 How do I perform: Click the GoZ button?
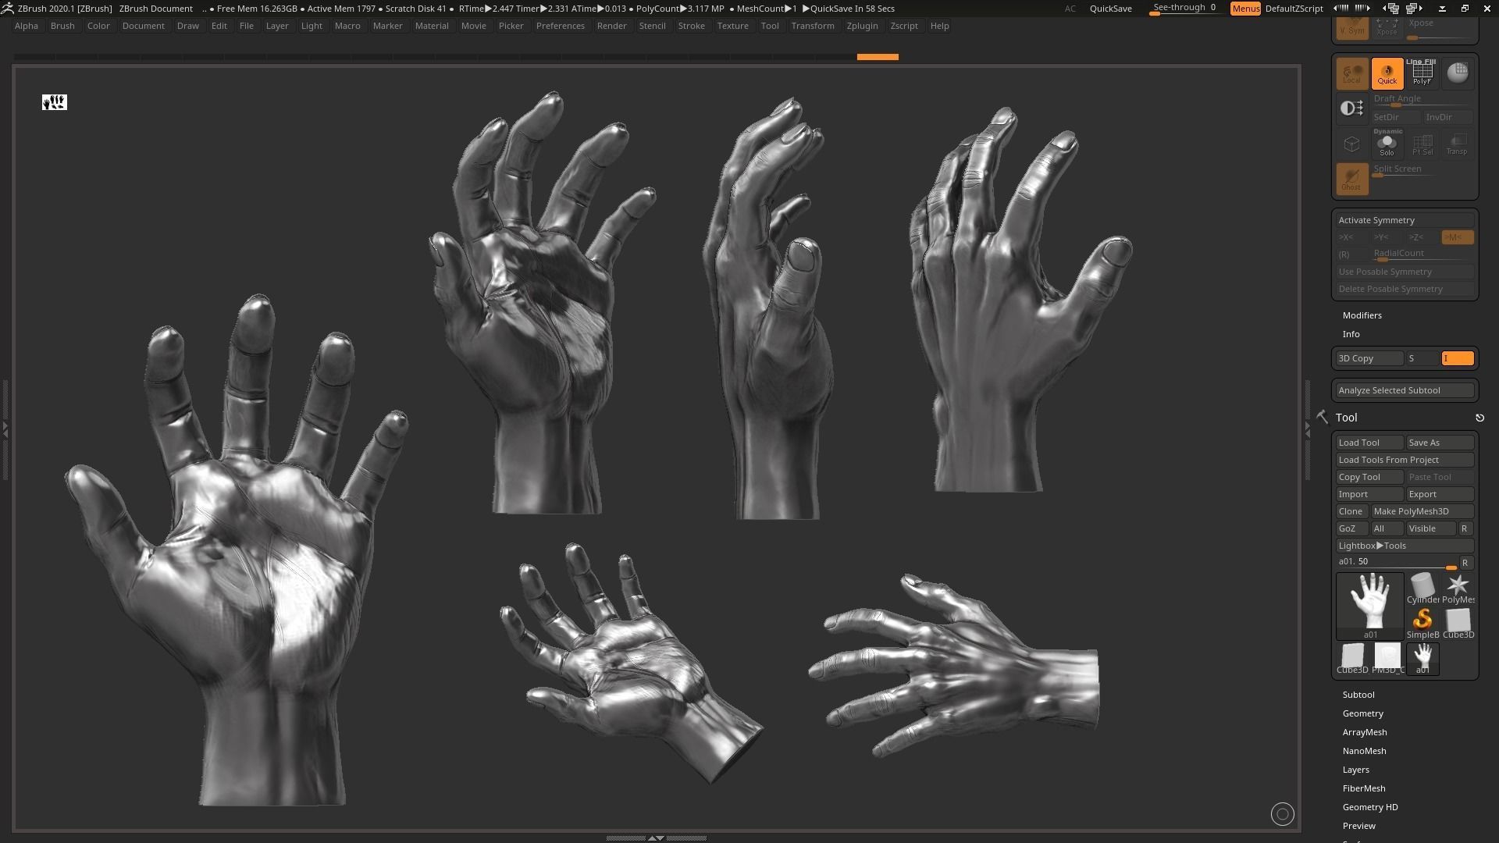click(x=1351, y=528)
